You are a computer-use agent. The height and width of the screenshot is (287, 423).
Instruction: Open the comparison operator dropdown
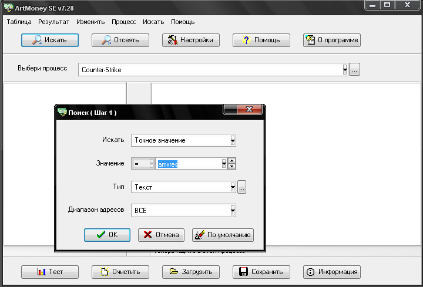[152, 164]
